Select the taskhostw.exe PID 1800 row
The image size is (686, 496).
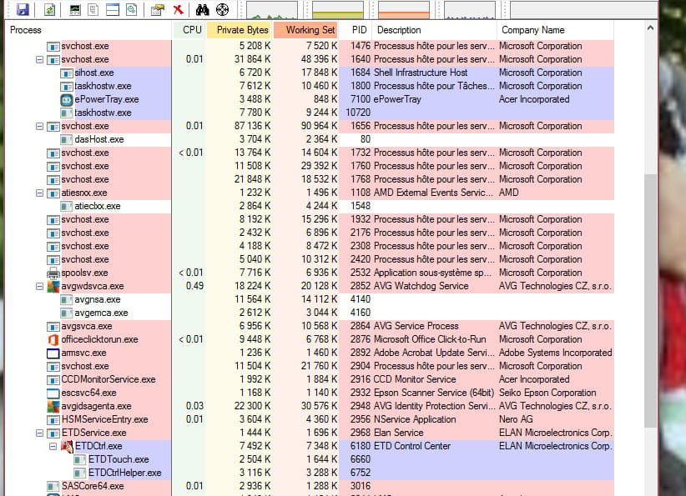pos(310,86)
